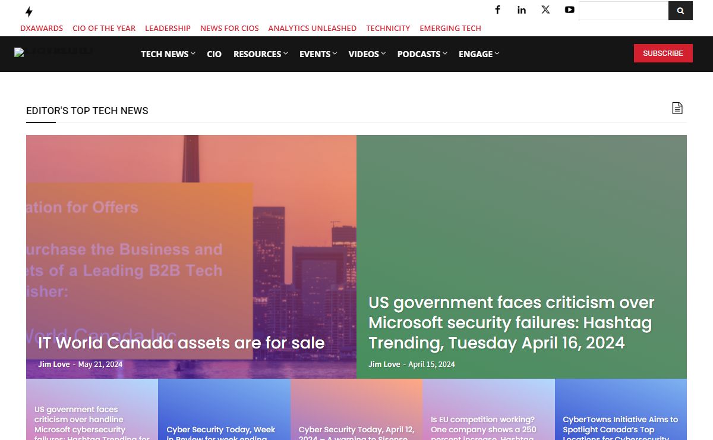
Task: Click the site logo in the navigation bar
Action: 53,52
